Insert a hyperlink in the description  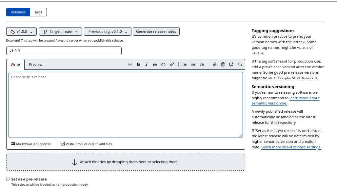pyautogui.click(x=172, y=64)
